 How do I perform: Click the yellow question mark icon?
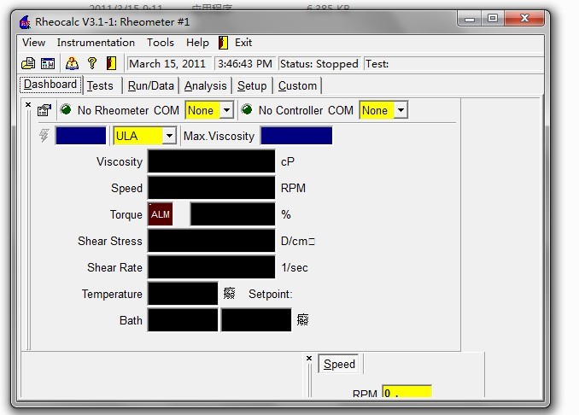pyautogui.click(x=92, y=63)
